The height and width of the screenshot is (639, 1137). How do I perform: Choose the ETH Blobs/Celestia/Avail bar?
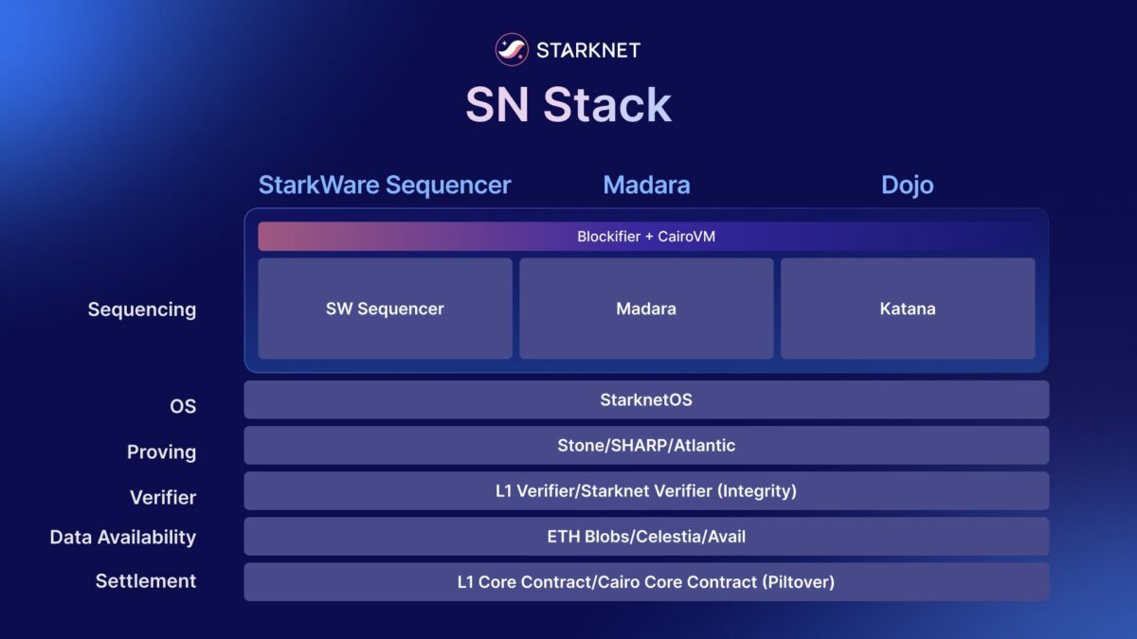(x=646, y=536)
